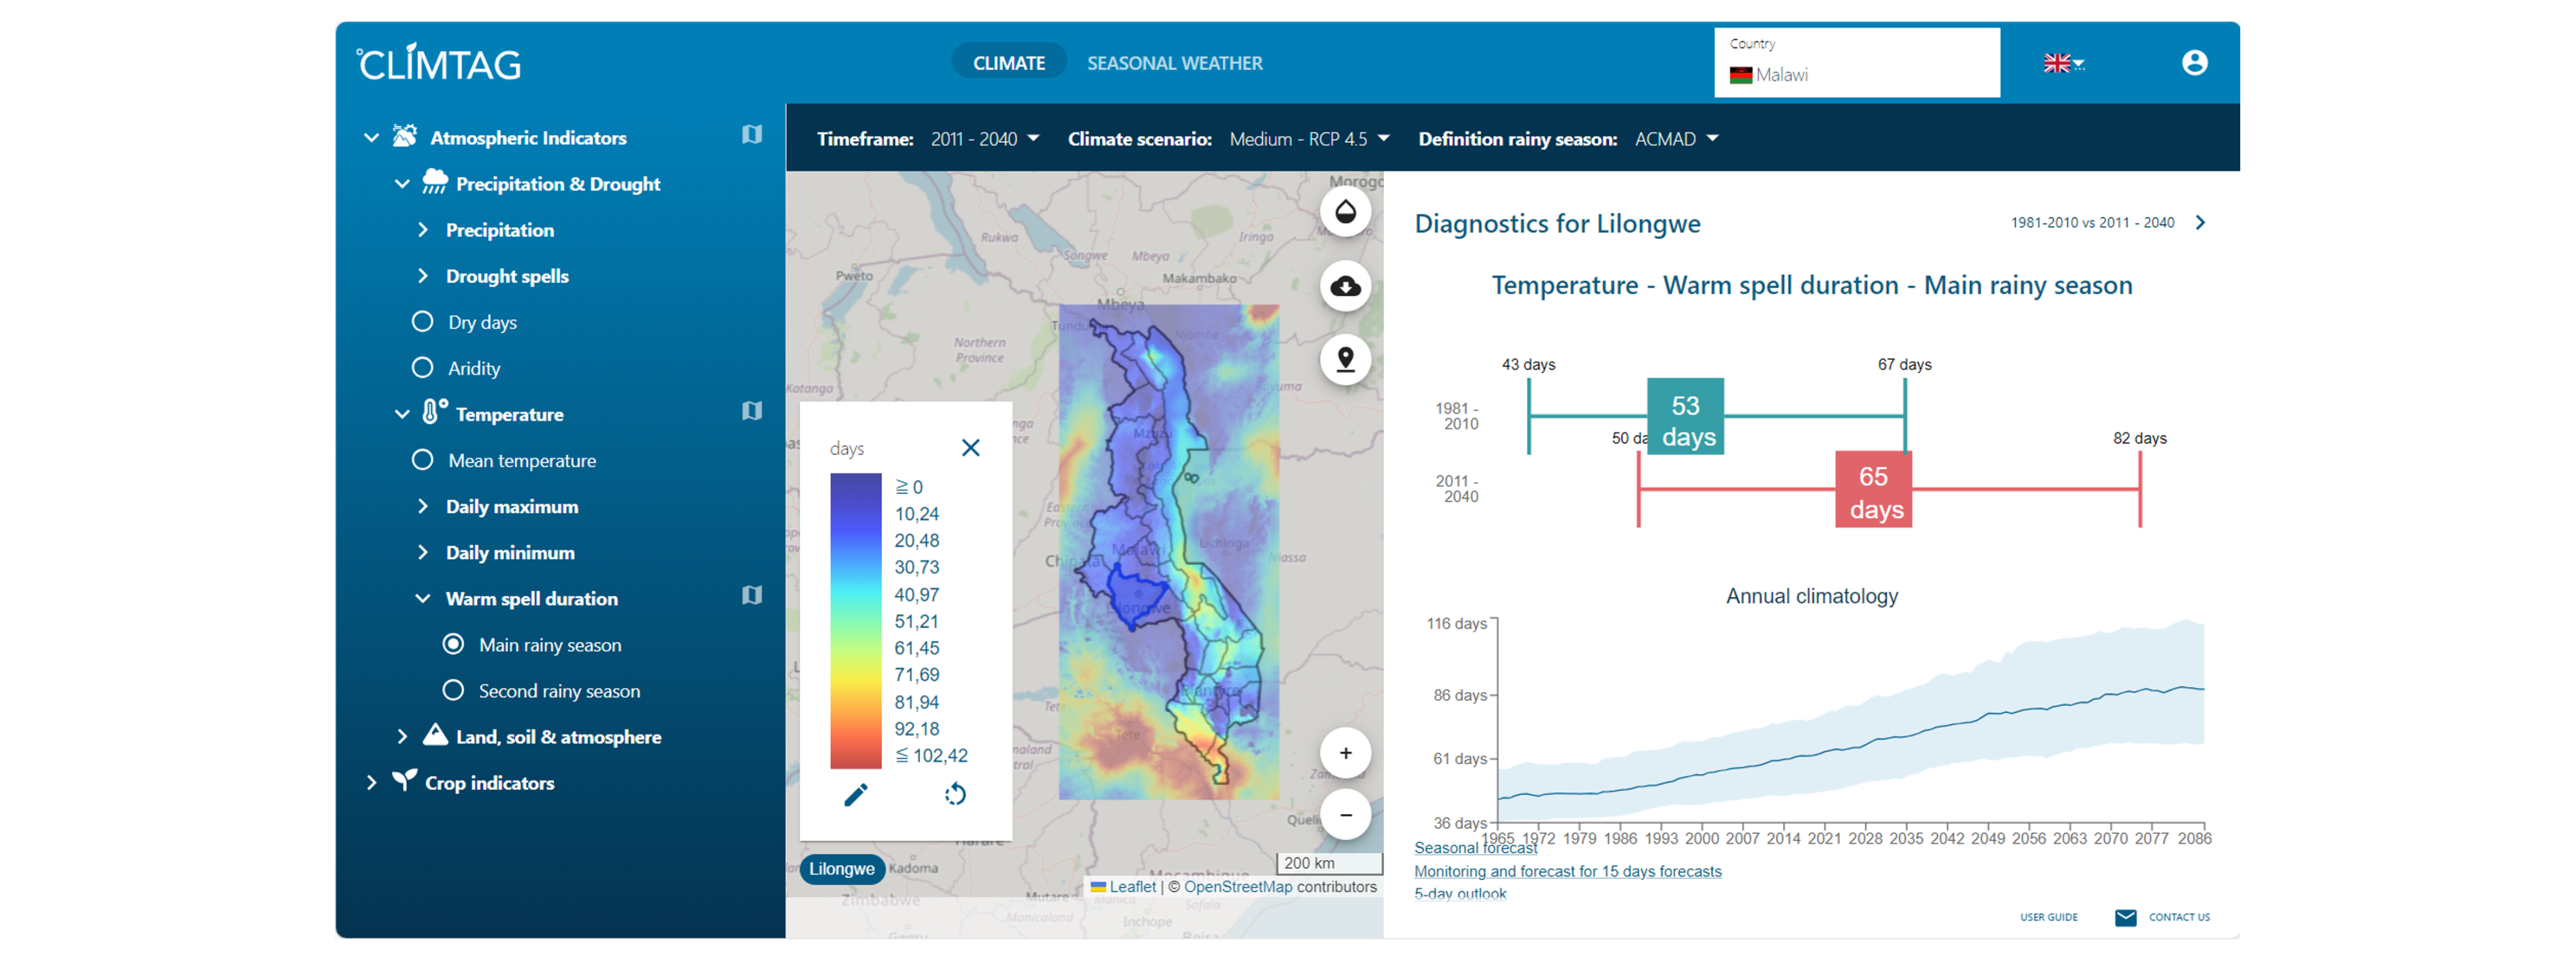Open the user account profile icon
Viewport: 2575px width, 969px height.
[x=2194, y=63]
